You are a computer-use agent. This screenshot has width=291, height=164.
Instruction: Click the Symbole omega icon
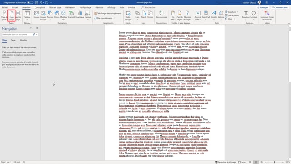tap(254, 15)
